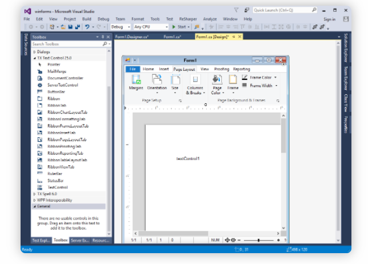The height and width of the screenshot is (264, 368).
Task: Click the Frame icon in the ribbon
Action: coord(233,79)
